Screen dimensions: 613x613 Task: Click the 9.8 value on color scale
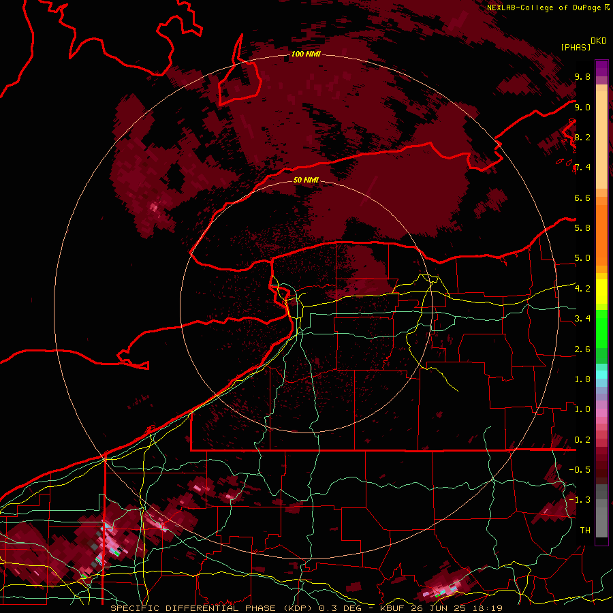click(x=582, y=77)
